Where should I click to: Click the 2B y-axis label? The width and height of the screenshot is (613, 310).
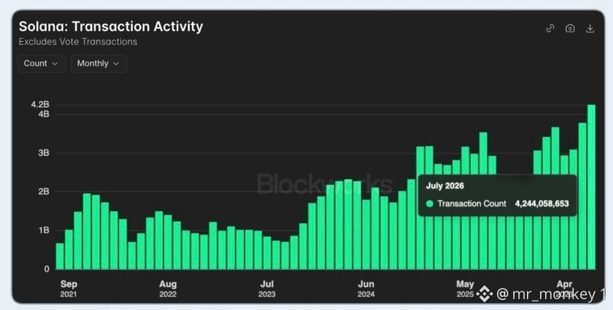(x=44, y=192)
